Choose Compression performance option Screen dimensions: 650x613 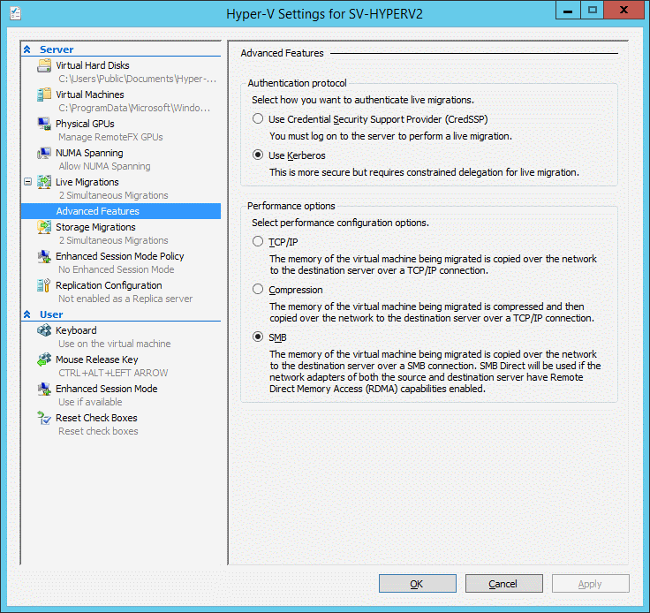click(x=258, y=290)
